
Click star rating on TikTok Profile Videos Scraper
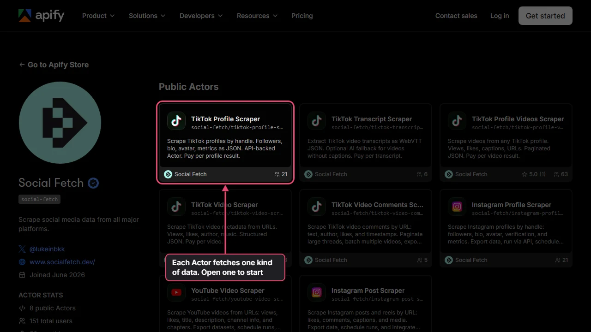533,174
